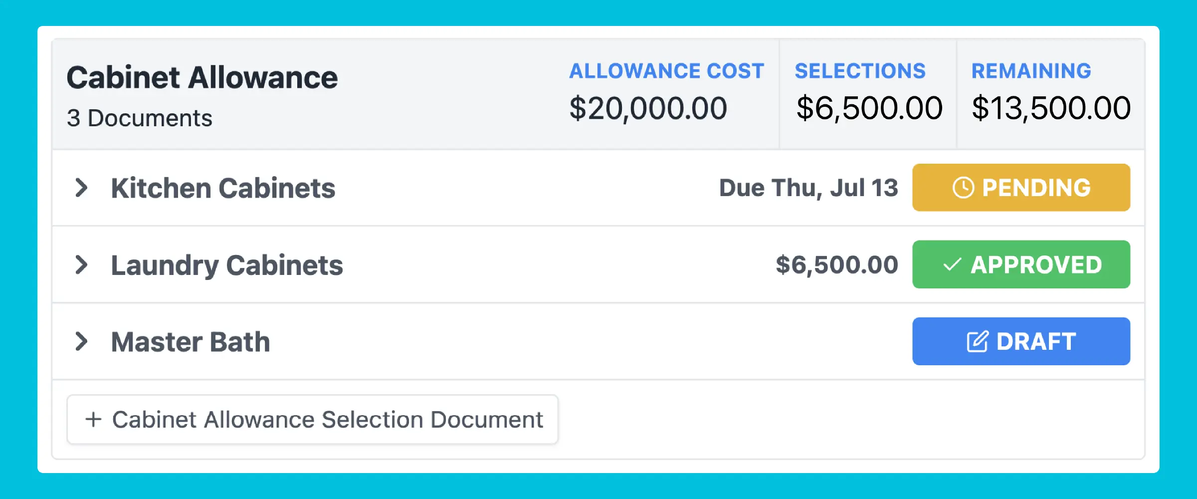Viewport: 1197px width, 499px height.
Task: Select the ALLOWANCE COST column header
Action: click(667, 70)
